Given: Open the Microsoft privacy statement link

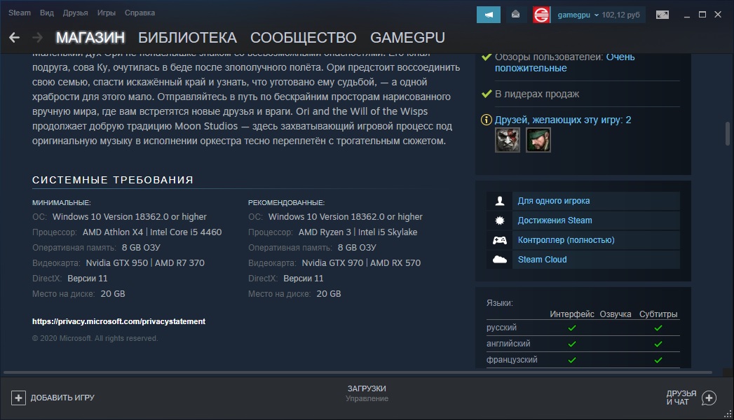Looking at the screenshot, I should (118, 321).
